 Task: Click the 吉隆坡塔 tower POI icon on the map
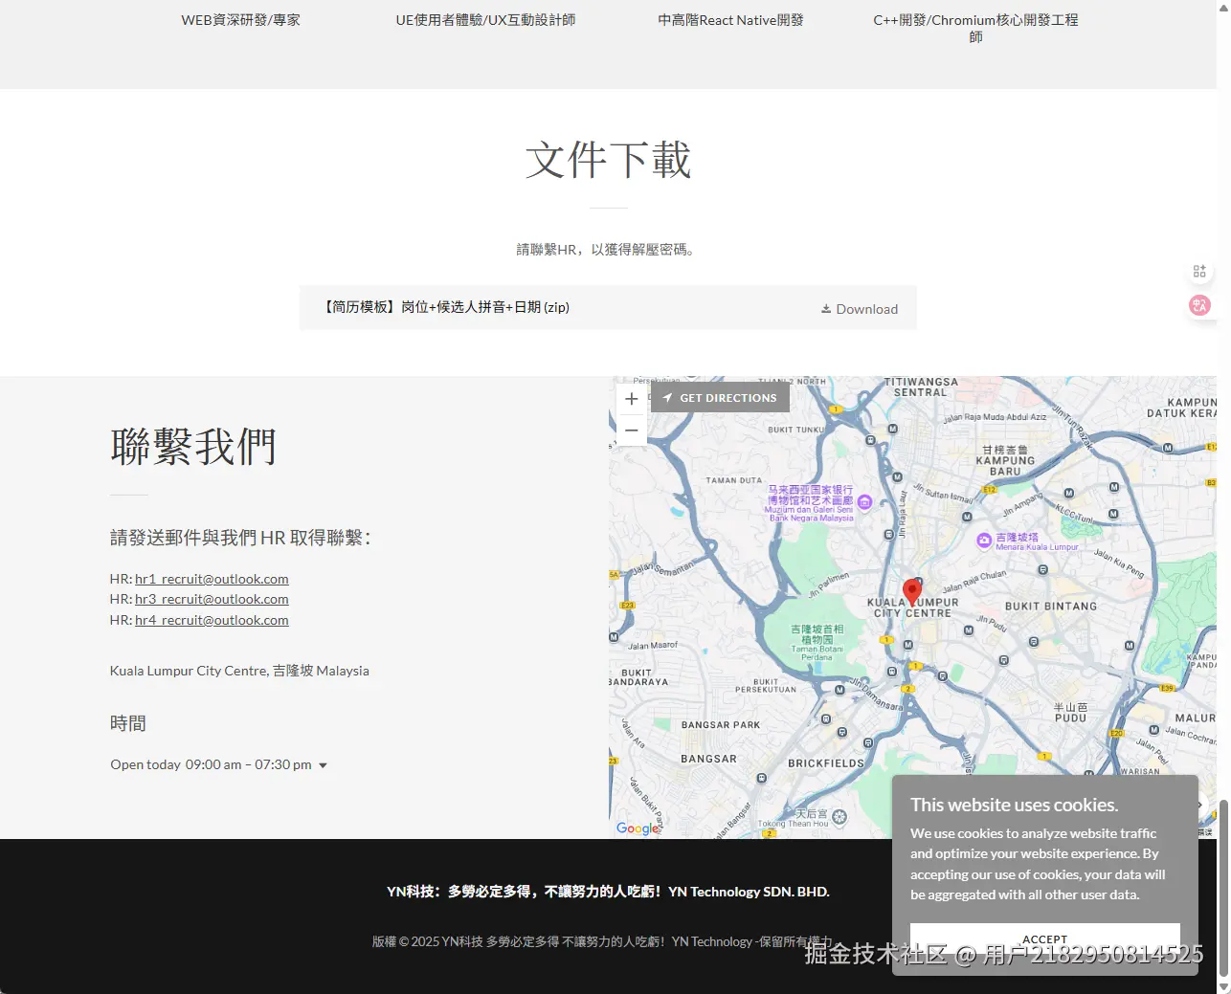coord(984,541)
